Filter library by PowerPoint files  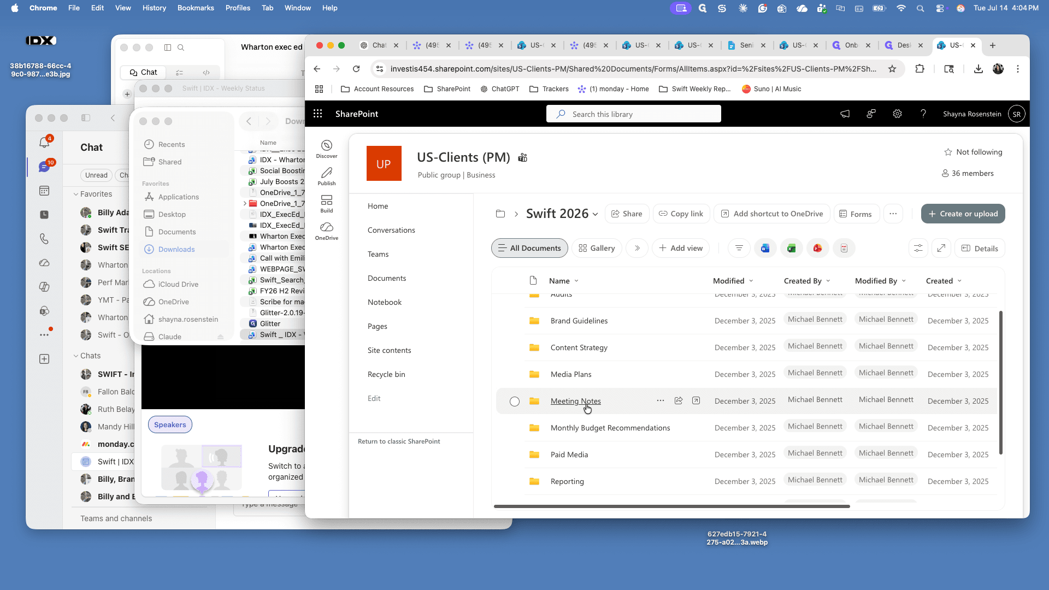[817, 248]
